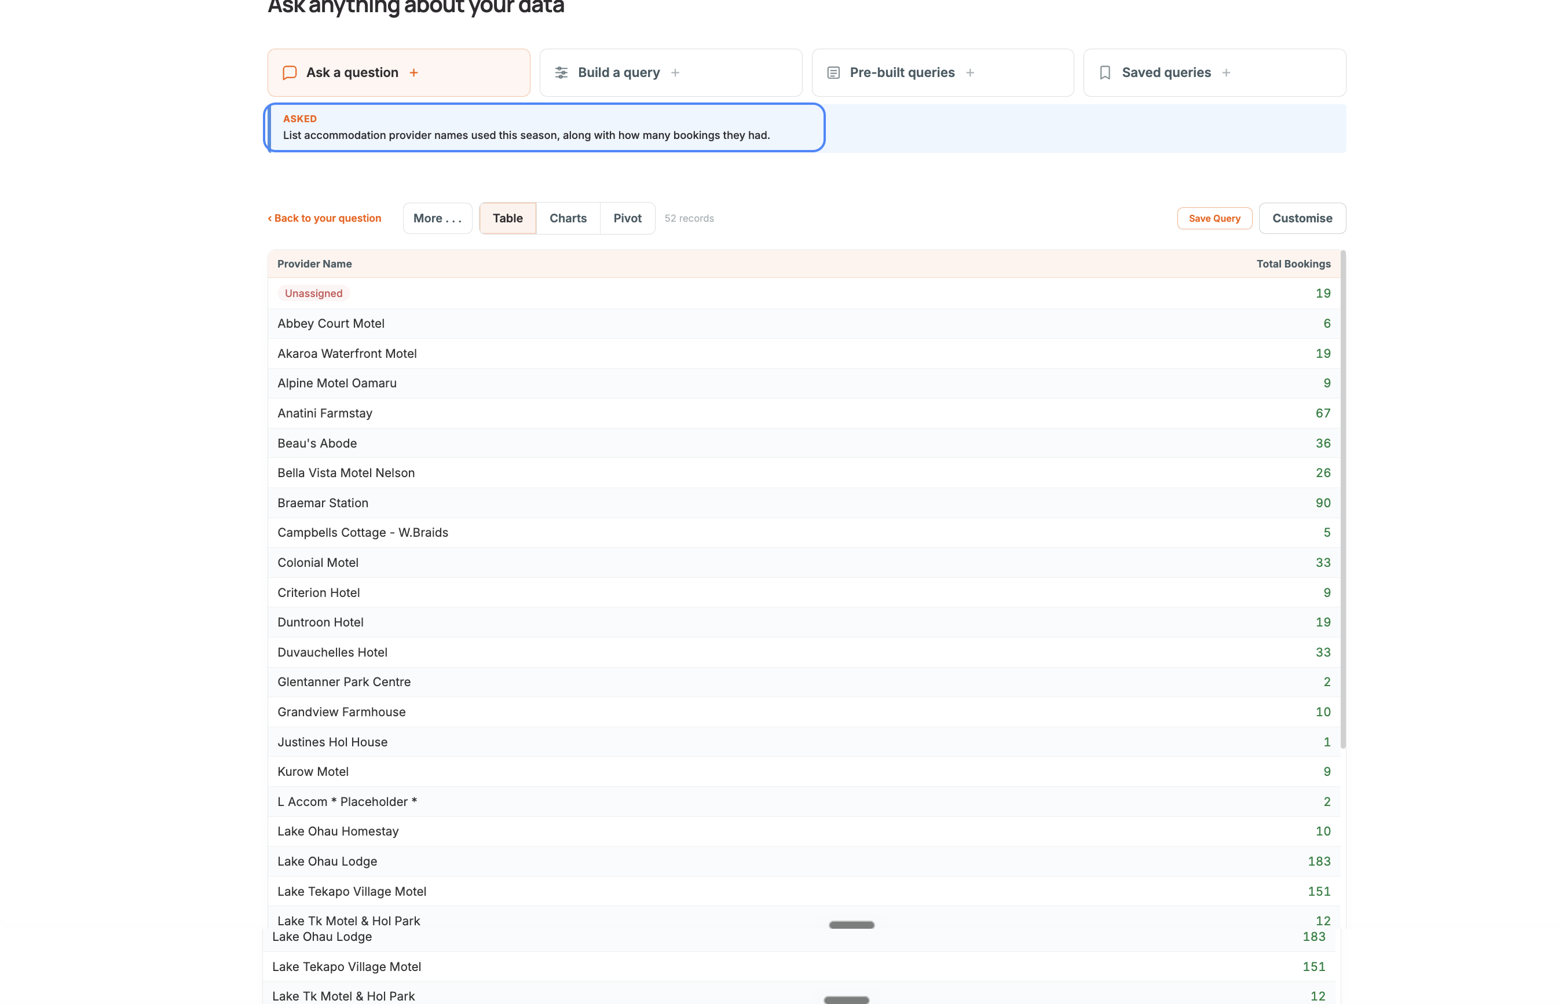Sort by the Provider Name column header
This screenshot has width=1559, height=1004.
pos(314,264)
